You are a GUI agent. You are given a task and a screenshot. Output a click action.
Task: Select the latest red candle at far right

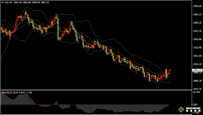[169, 72]
